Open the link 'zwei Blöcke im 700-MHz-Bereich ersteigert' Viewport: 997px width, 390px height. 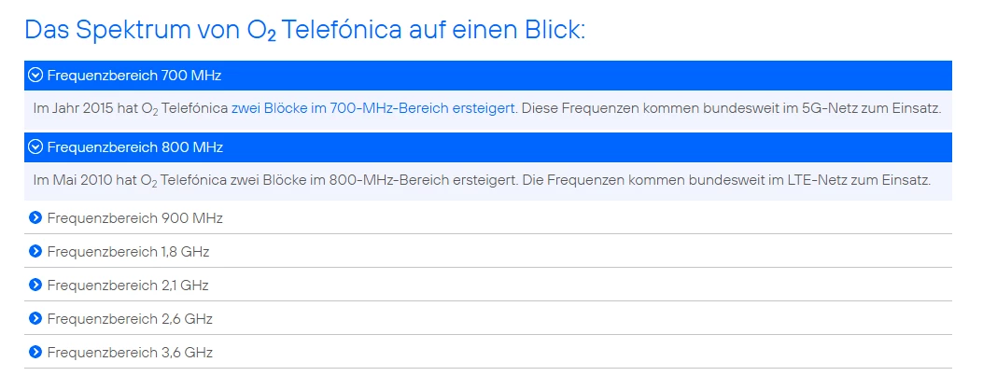click(373, 109)
